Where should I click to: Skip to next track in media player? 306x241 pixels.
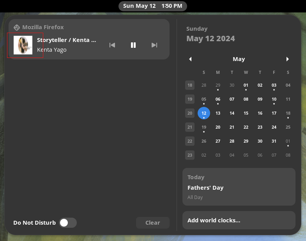click(154, 45)
